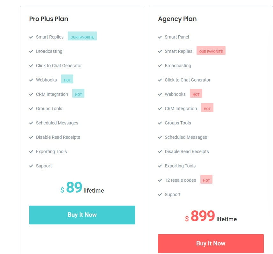Select the checkmark next to Groups Tools in Agency Plan

point(160,123)
